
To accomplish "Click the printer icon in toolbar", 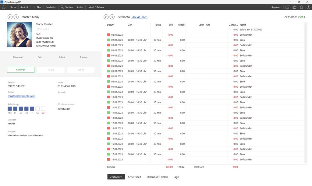I will 294,7.
